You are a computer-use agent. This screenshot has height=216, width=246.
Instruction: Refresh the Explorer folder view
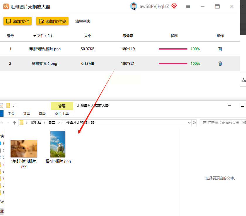[x=194, y=123]
